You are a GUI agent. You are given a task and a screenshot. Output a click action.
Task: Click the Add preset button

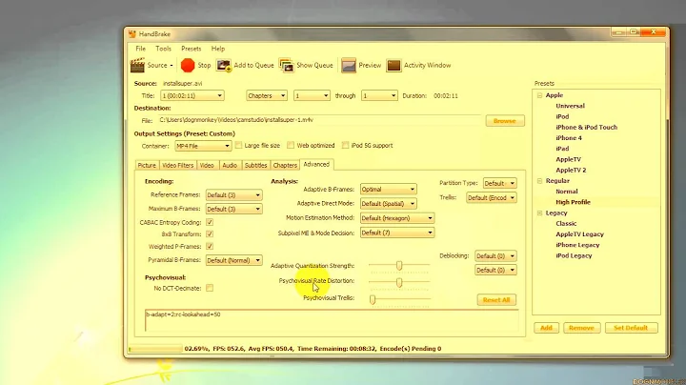tap(546, 328)
